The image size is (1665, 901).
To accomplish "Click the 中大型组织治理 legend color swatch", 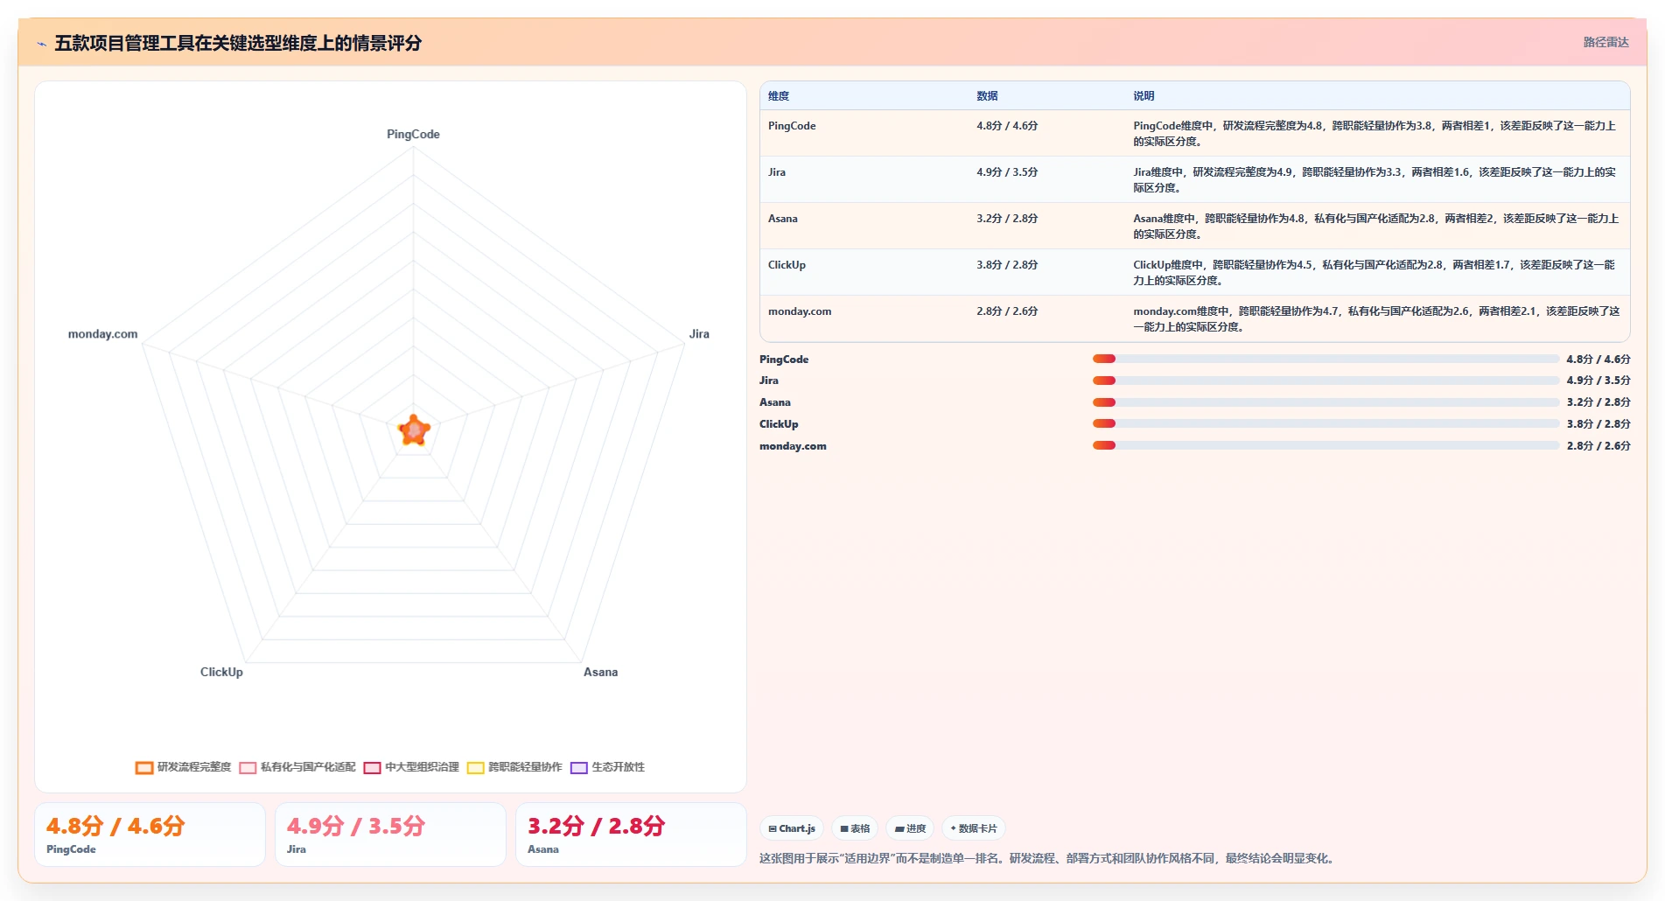I will tap(373, 768).
